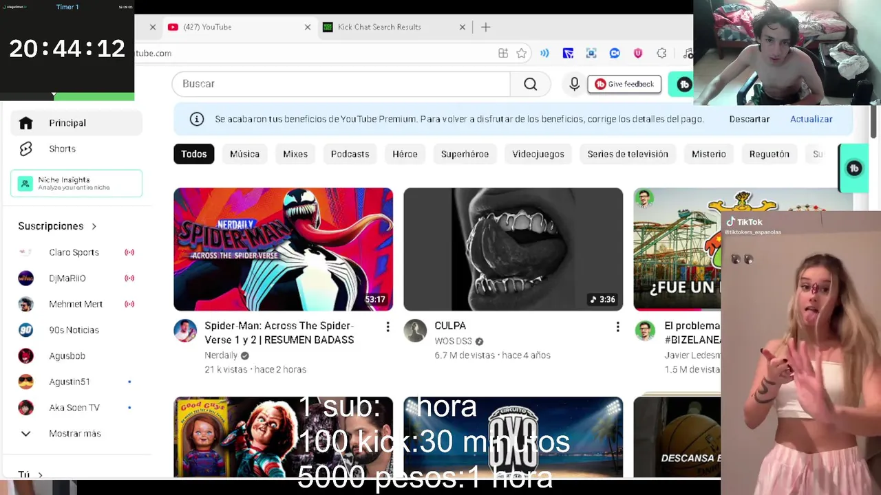This screenshot has height=495, width=881.
Task: Open the CULPA video thumbnail
Action: click(513, 249)
